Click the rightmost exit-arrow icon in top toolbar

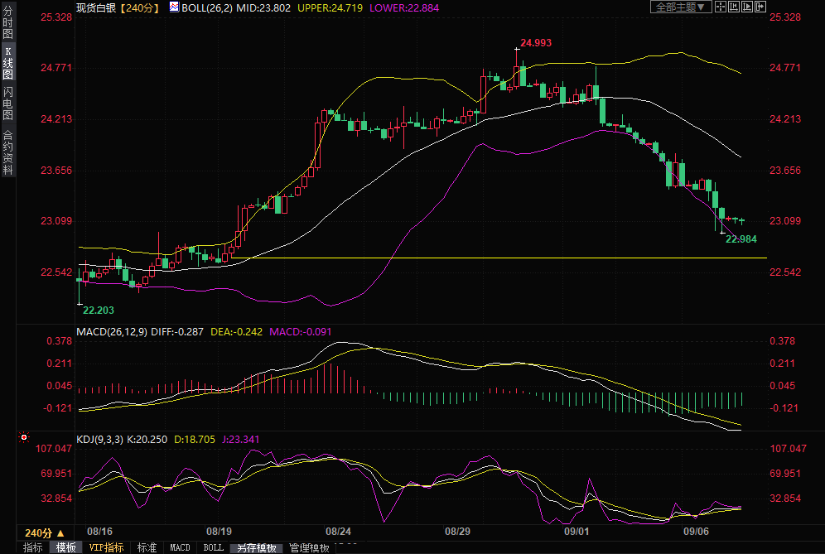[x=760, y=7]
